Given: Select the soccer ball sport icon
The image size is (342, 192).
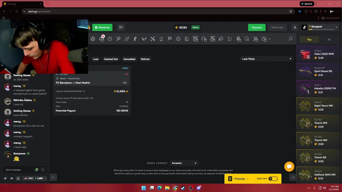Looking at the screenshot, I should tap(93, 39).
